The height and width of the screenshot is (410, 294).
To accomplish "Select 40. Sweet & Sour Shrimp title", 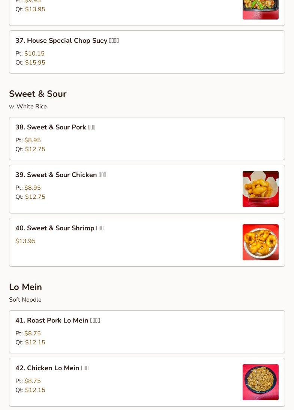I will 59,228.
